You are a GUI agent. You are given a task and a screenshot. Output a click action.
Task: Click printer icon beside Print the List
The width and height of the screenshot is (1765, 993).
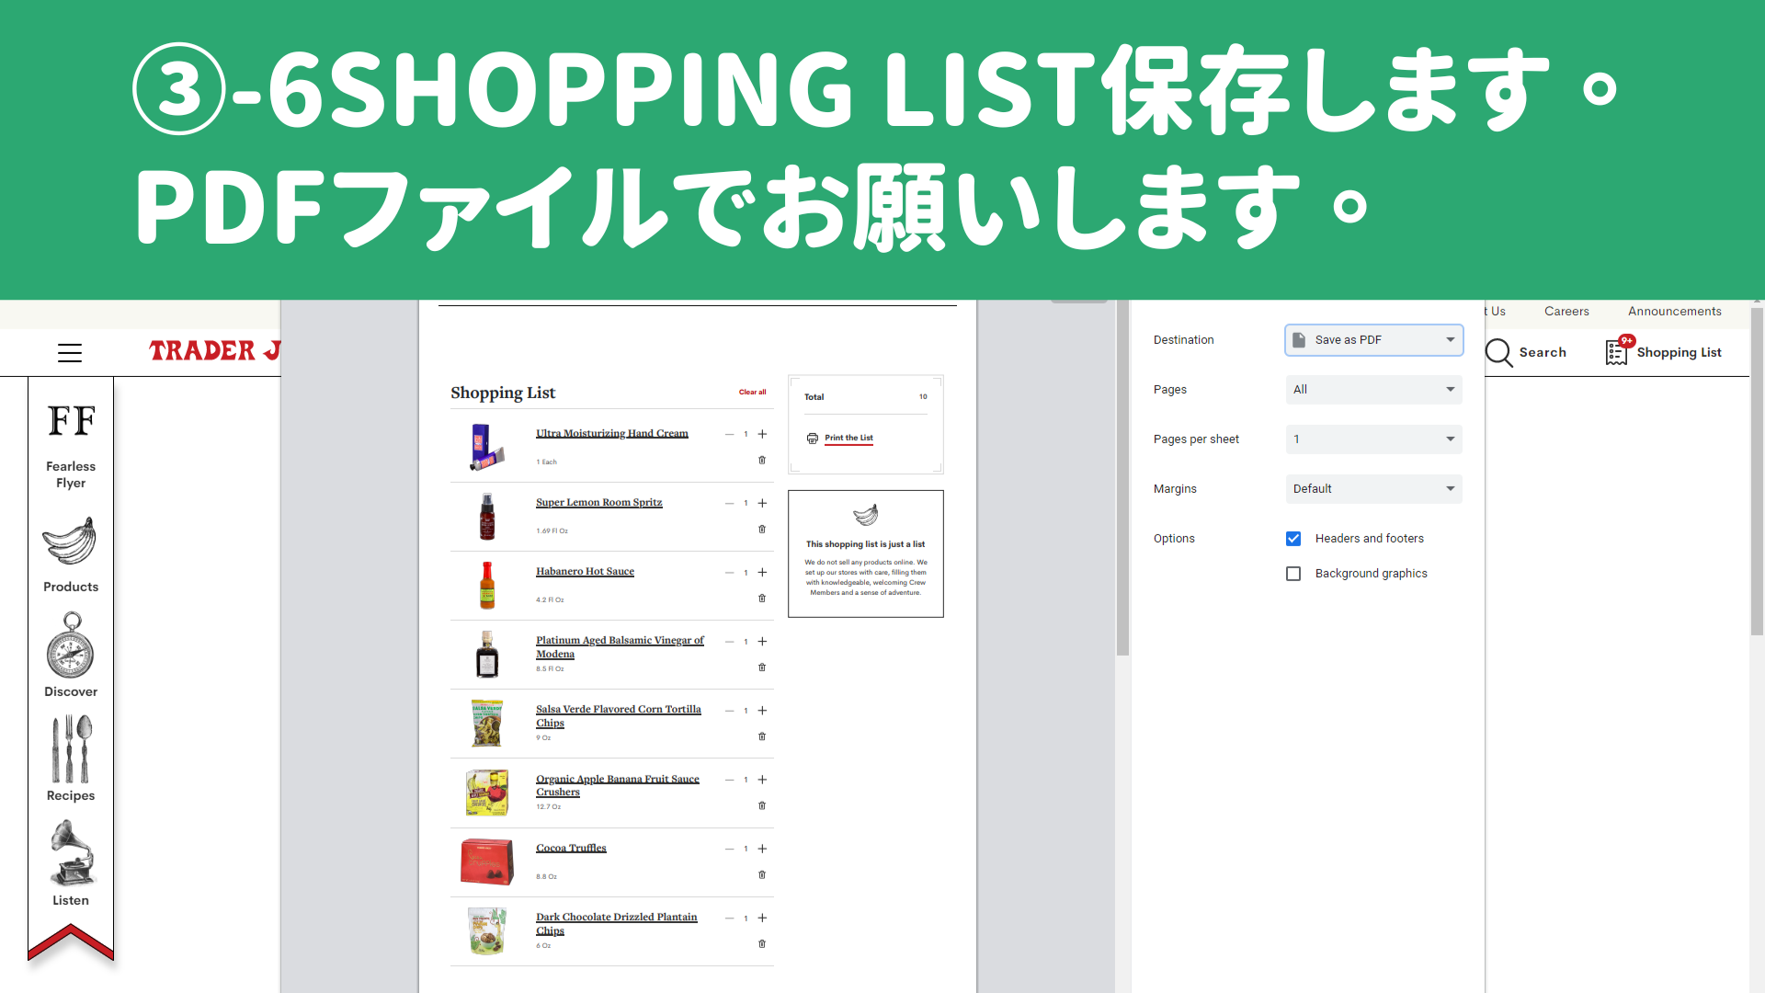tap(813, 439)
